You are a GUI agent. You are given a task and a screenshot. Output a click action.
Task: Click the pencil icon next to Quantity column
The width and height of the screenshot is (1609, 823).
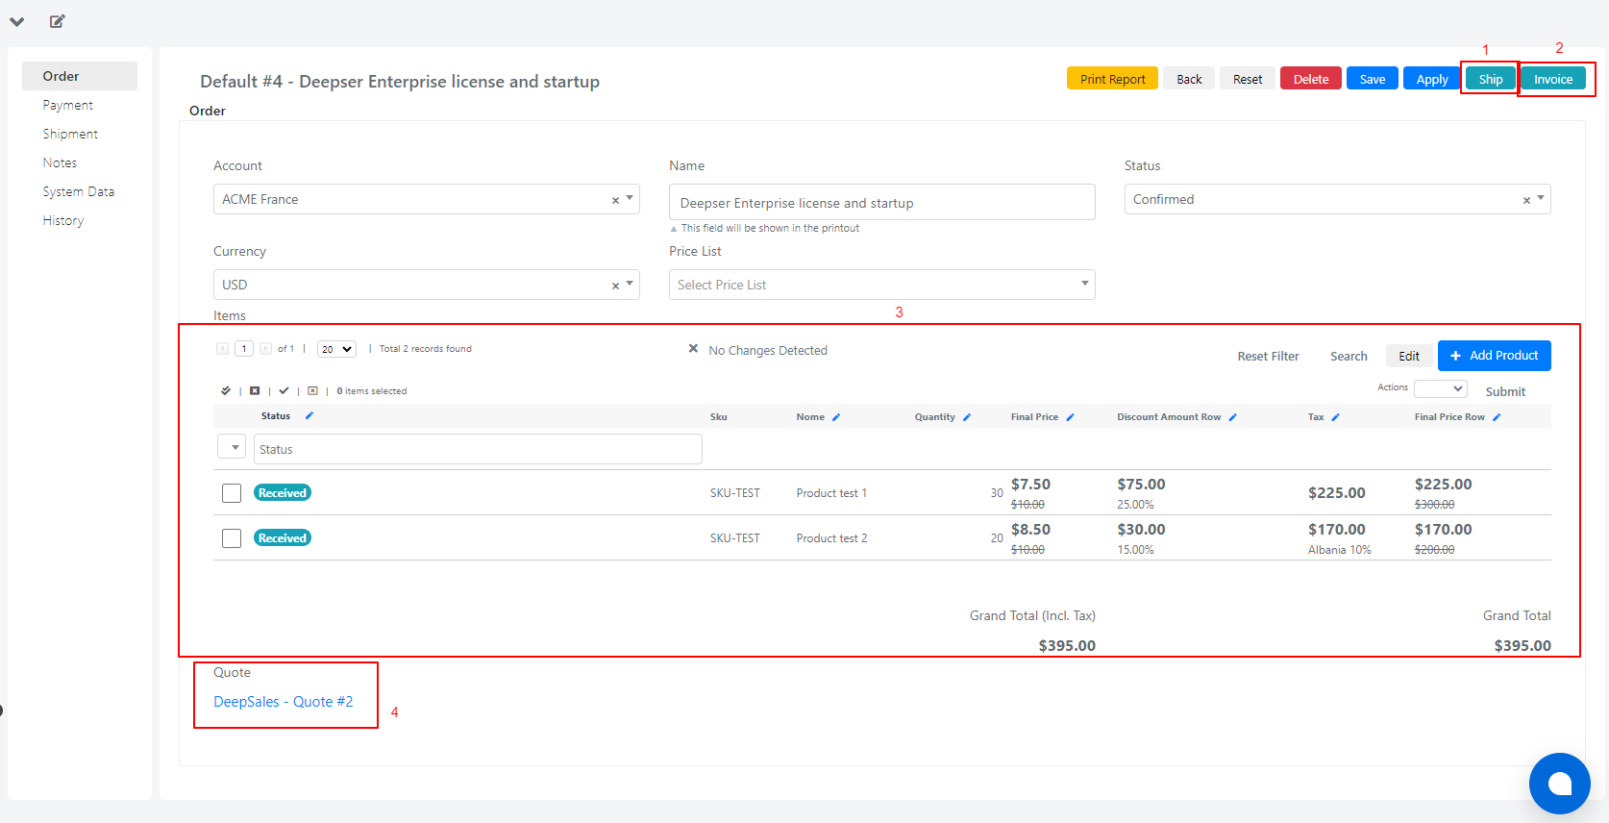click(967, 417)
